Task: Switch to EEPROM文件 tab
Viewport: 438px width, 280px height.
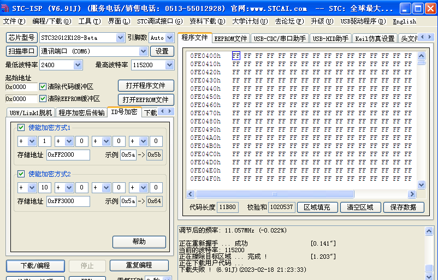Action: click(x=230, y=39)
